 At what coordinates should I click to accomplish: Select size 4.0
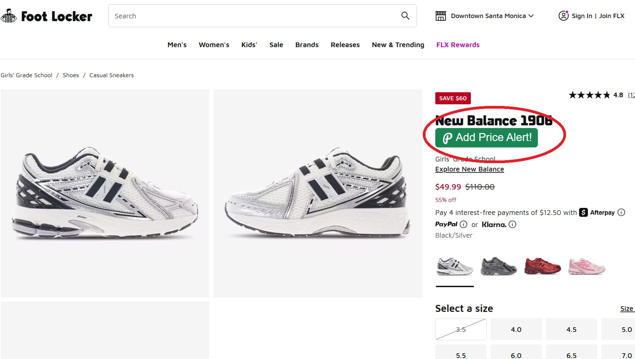click(x=516, y=329)
